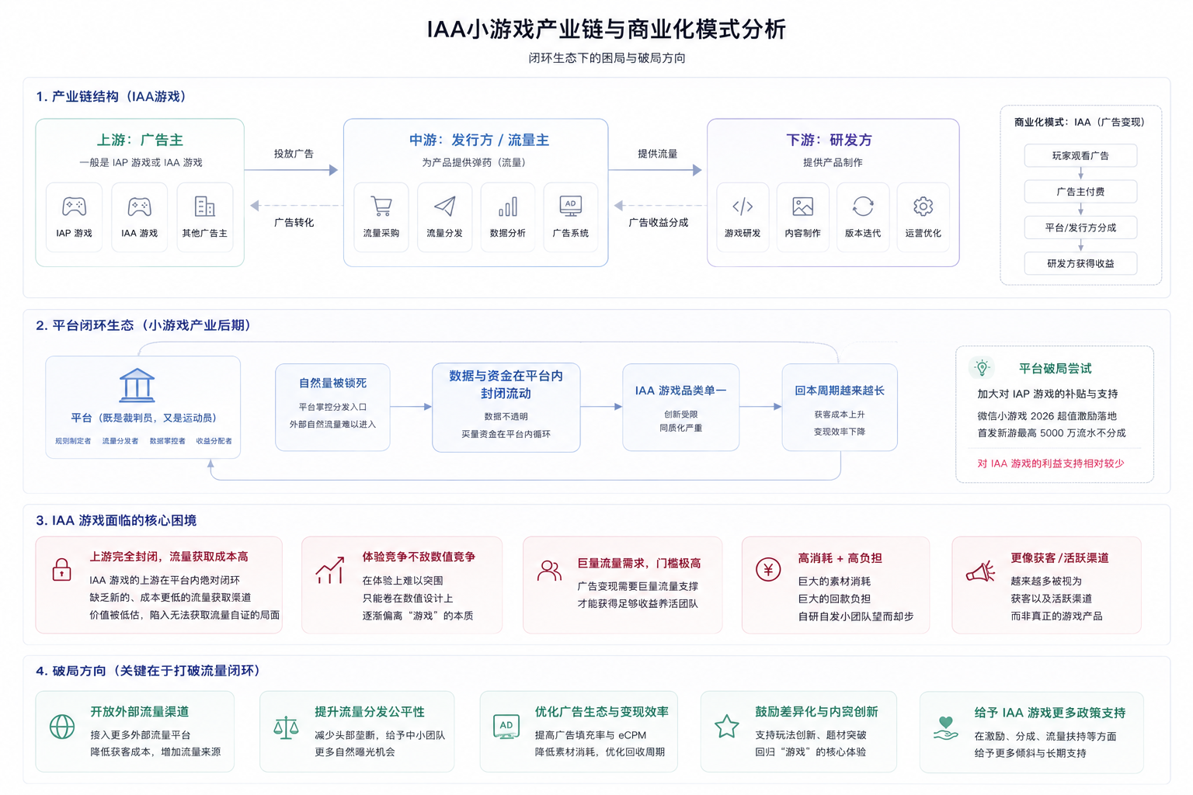1193x795 pixels.
Task: Click the red text 对 IAA 游戏的利益支持相对较少
Action: 1051,463
